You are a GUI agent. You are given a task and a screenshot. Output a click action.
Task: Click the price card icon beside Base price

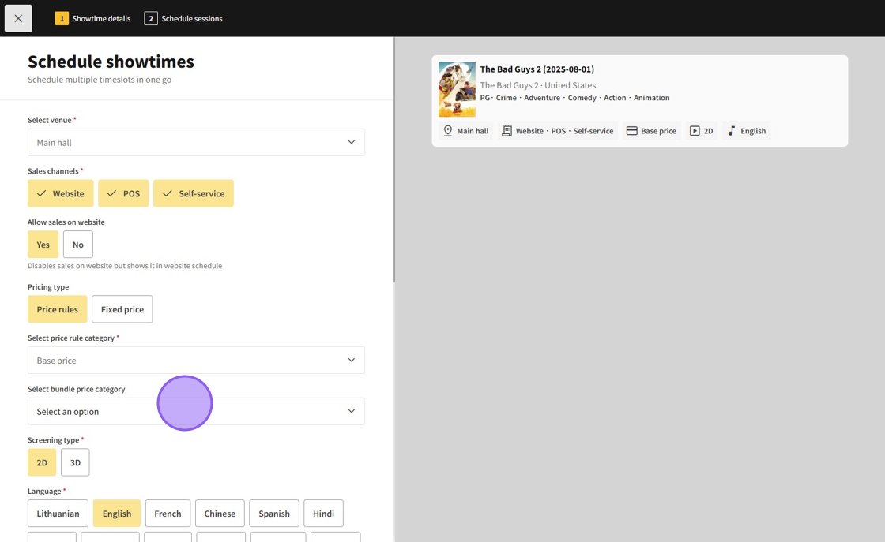[631, 131]
